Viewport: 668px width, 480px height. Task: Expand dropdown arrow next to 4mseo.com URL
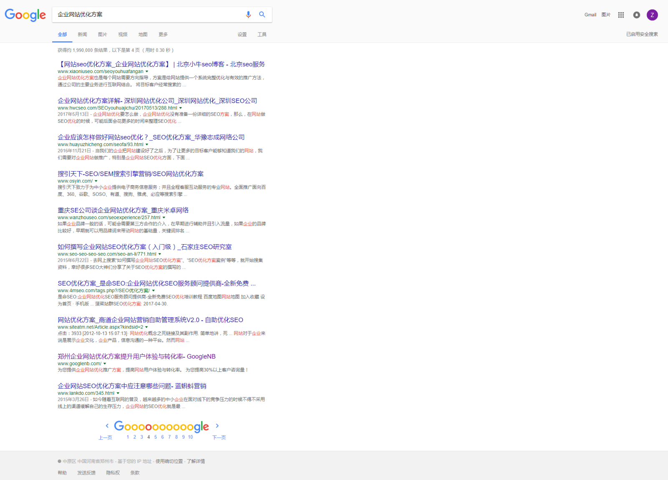[154, 291]
